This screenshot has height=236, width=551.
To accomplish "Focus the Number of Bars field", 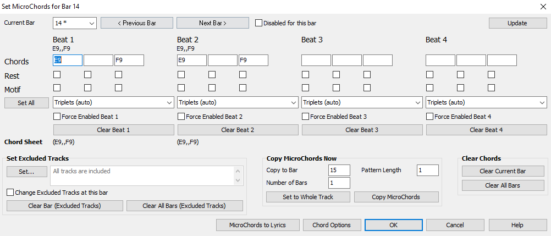I will 339,183.
